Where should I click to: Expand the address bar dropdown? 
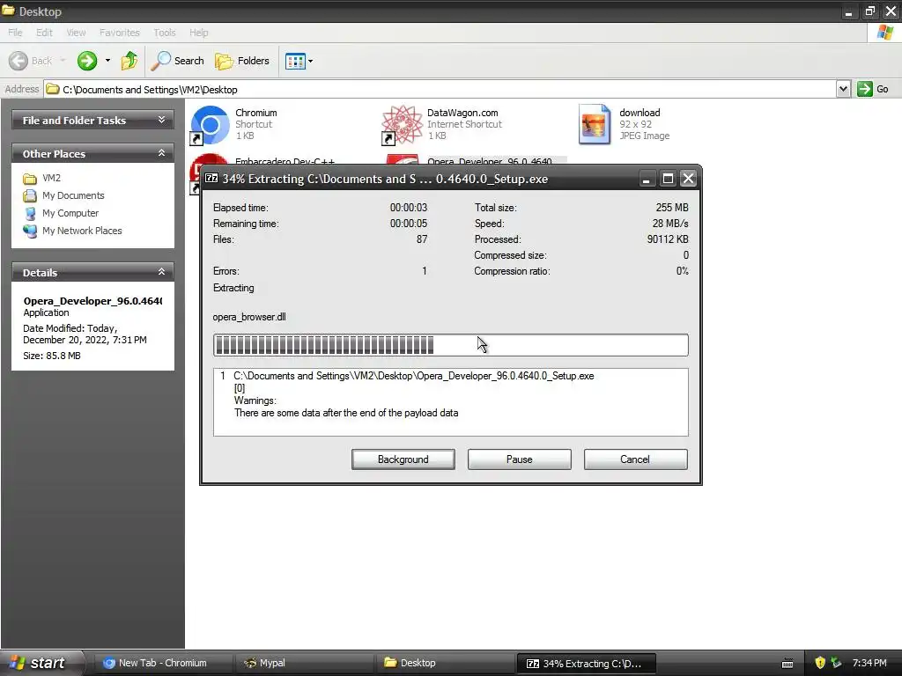843,89
